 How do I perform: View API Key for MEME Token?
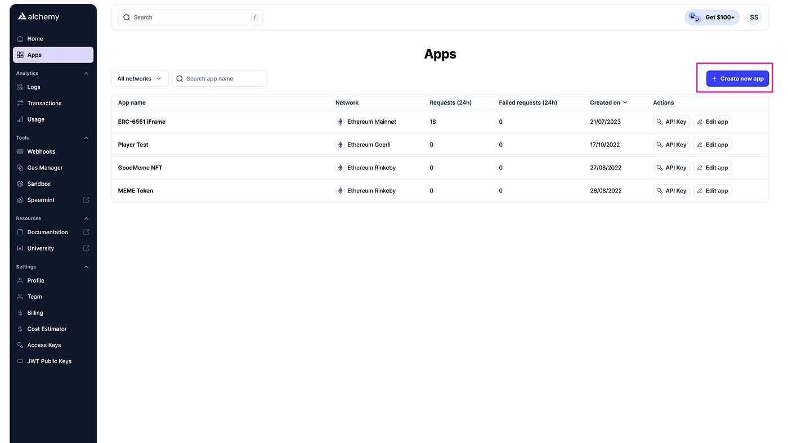(x=671, y=191)
